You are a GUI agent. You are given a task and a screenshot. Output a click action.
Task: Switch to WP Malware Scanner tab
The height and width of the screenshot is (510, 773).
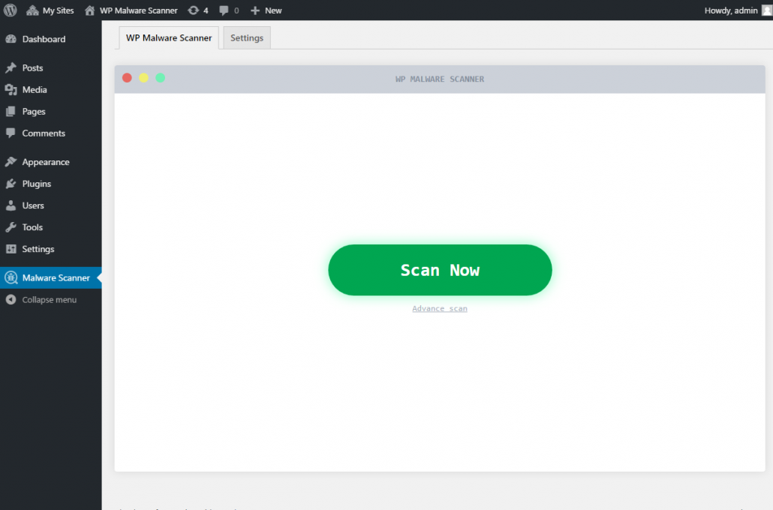click(169, 38)
